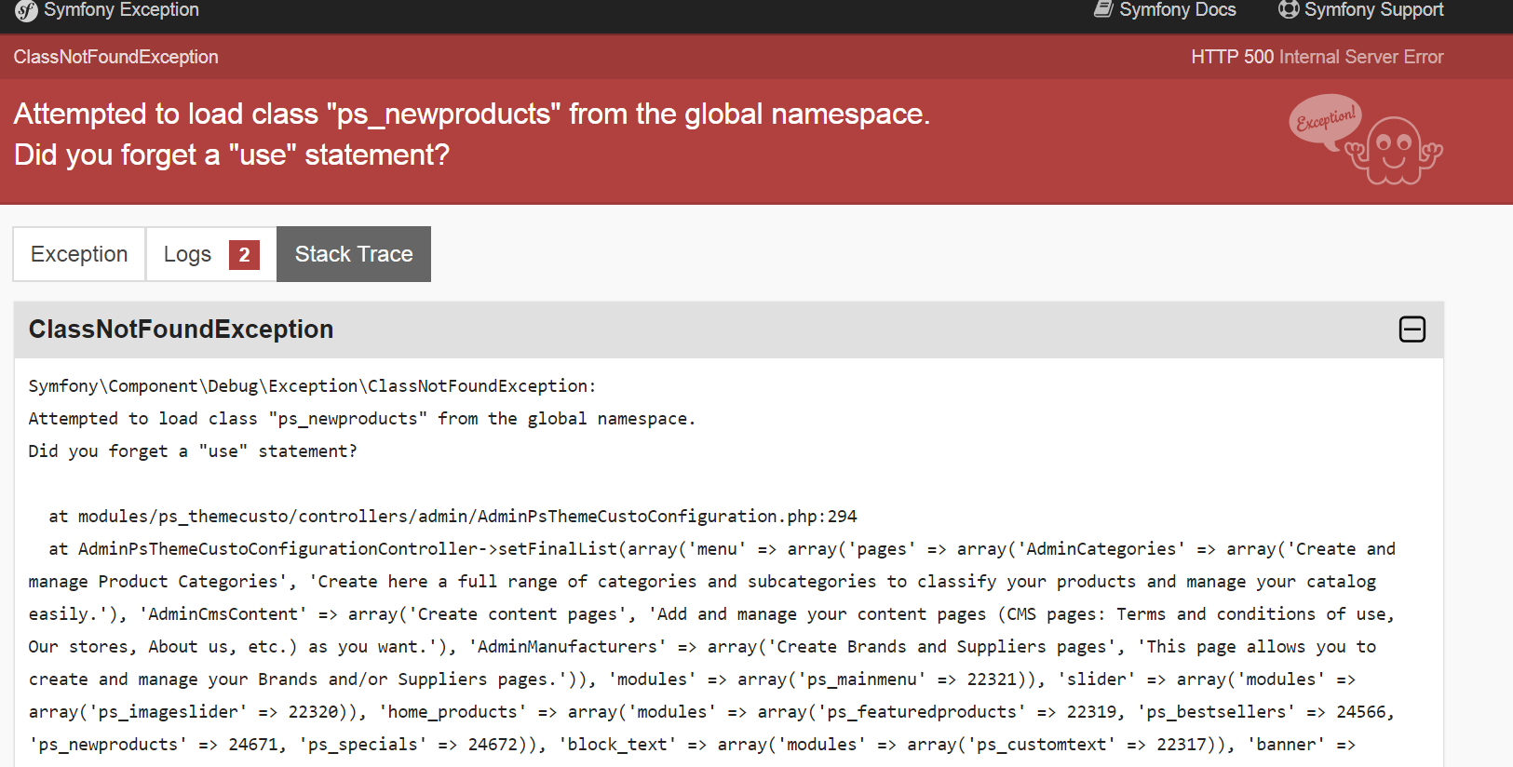Toggle the ClassNotFoundException section header
This screenshot has width=1513, height=767.
pos(728,330)
